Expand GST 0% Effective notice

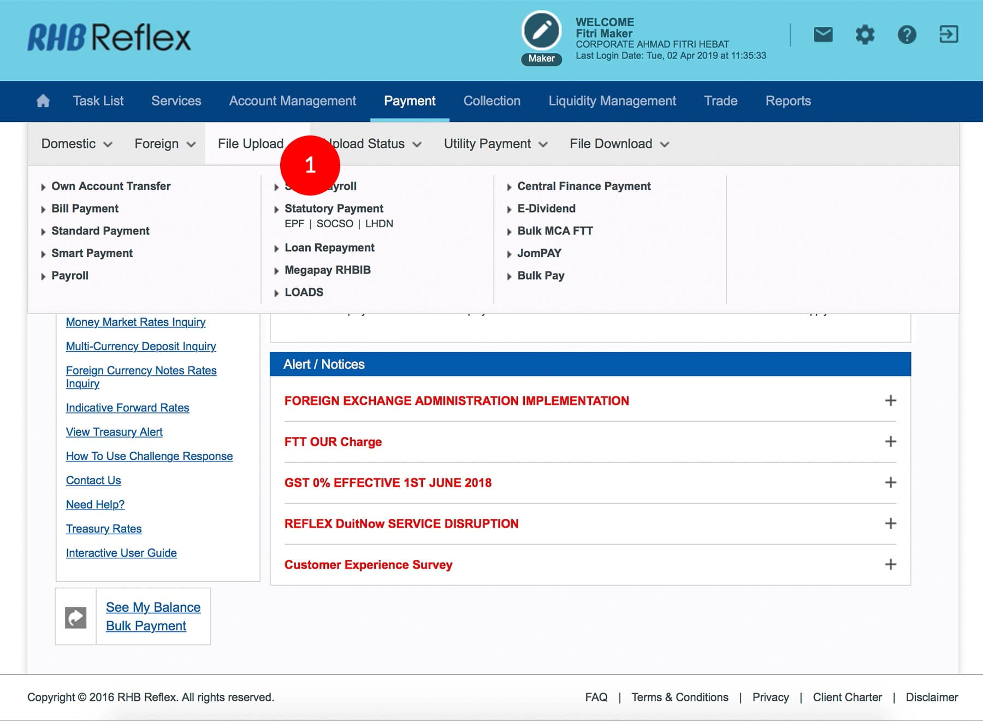(890, 482)
